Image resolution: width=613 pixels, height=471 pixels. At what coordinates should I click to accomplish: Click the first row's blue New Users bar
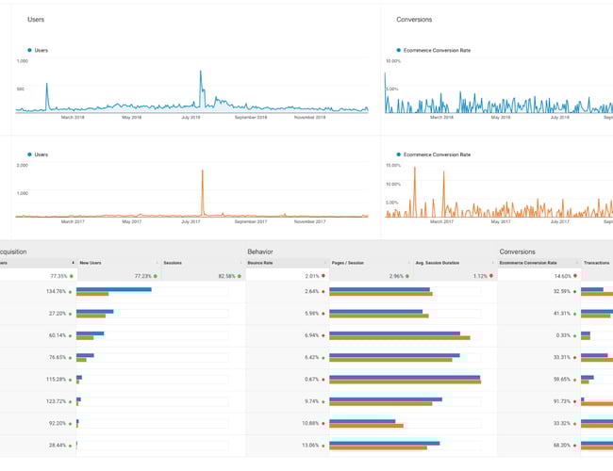pos(113,289)
